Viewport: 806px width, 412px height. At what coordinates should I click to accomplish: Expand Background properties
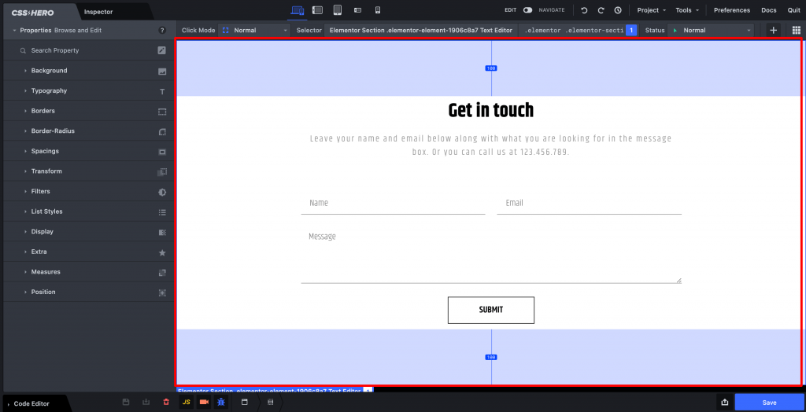88,71
